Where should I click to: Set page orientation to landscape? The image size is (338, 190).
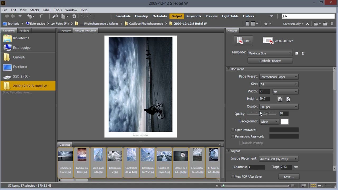pyautogui.click(x=288, y=99)
